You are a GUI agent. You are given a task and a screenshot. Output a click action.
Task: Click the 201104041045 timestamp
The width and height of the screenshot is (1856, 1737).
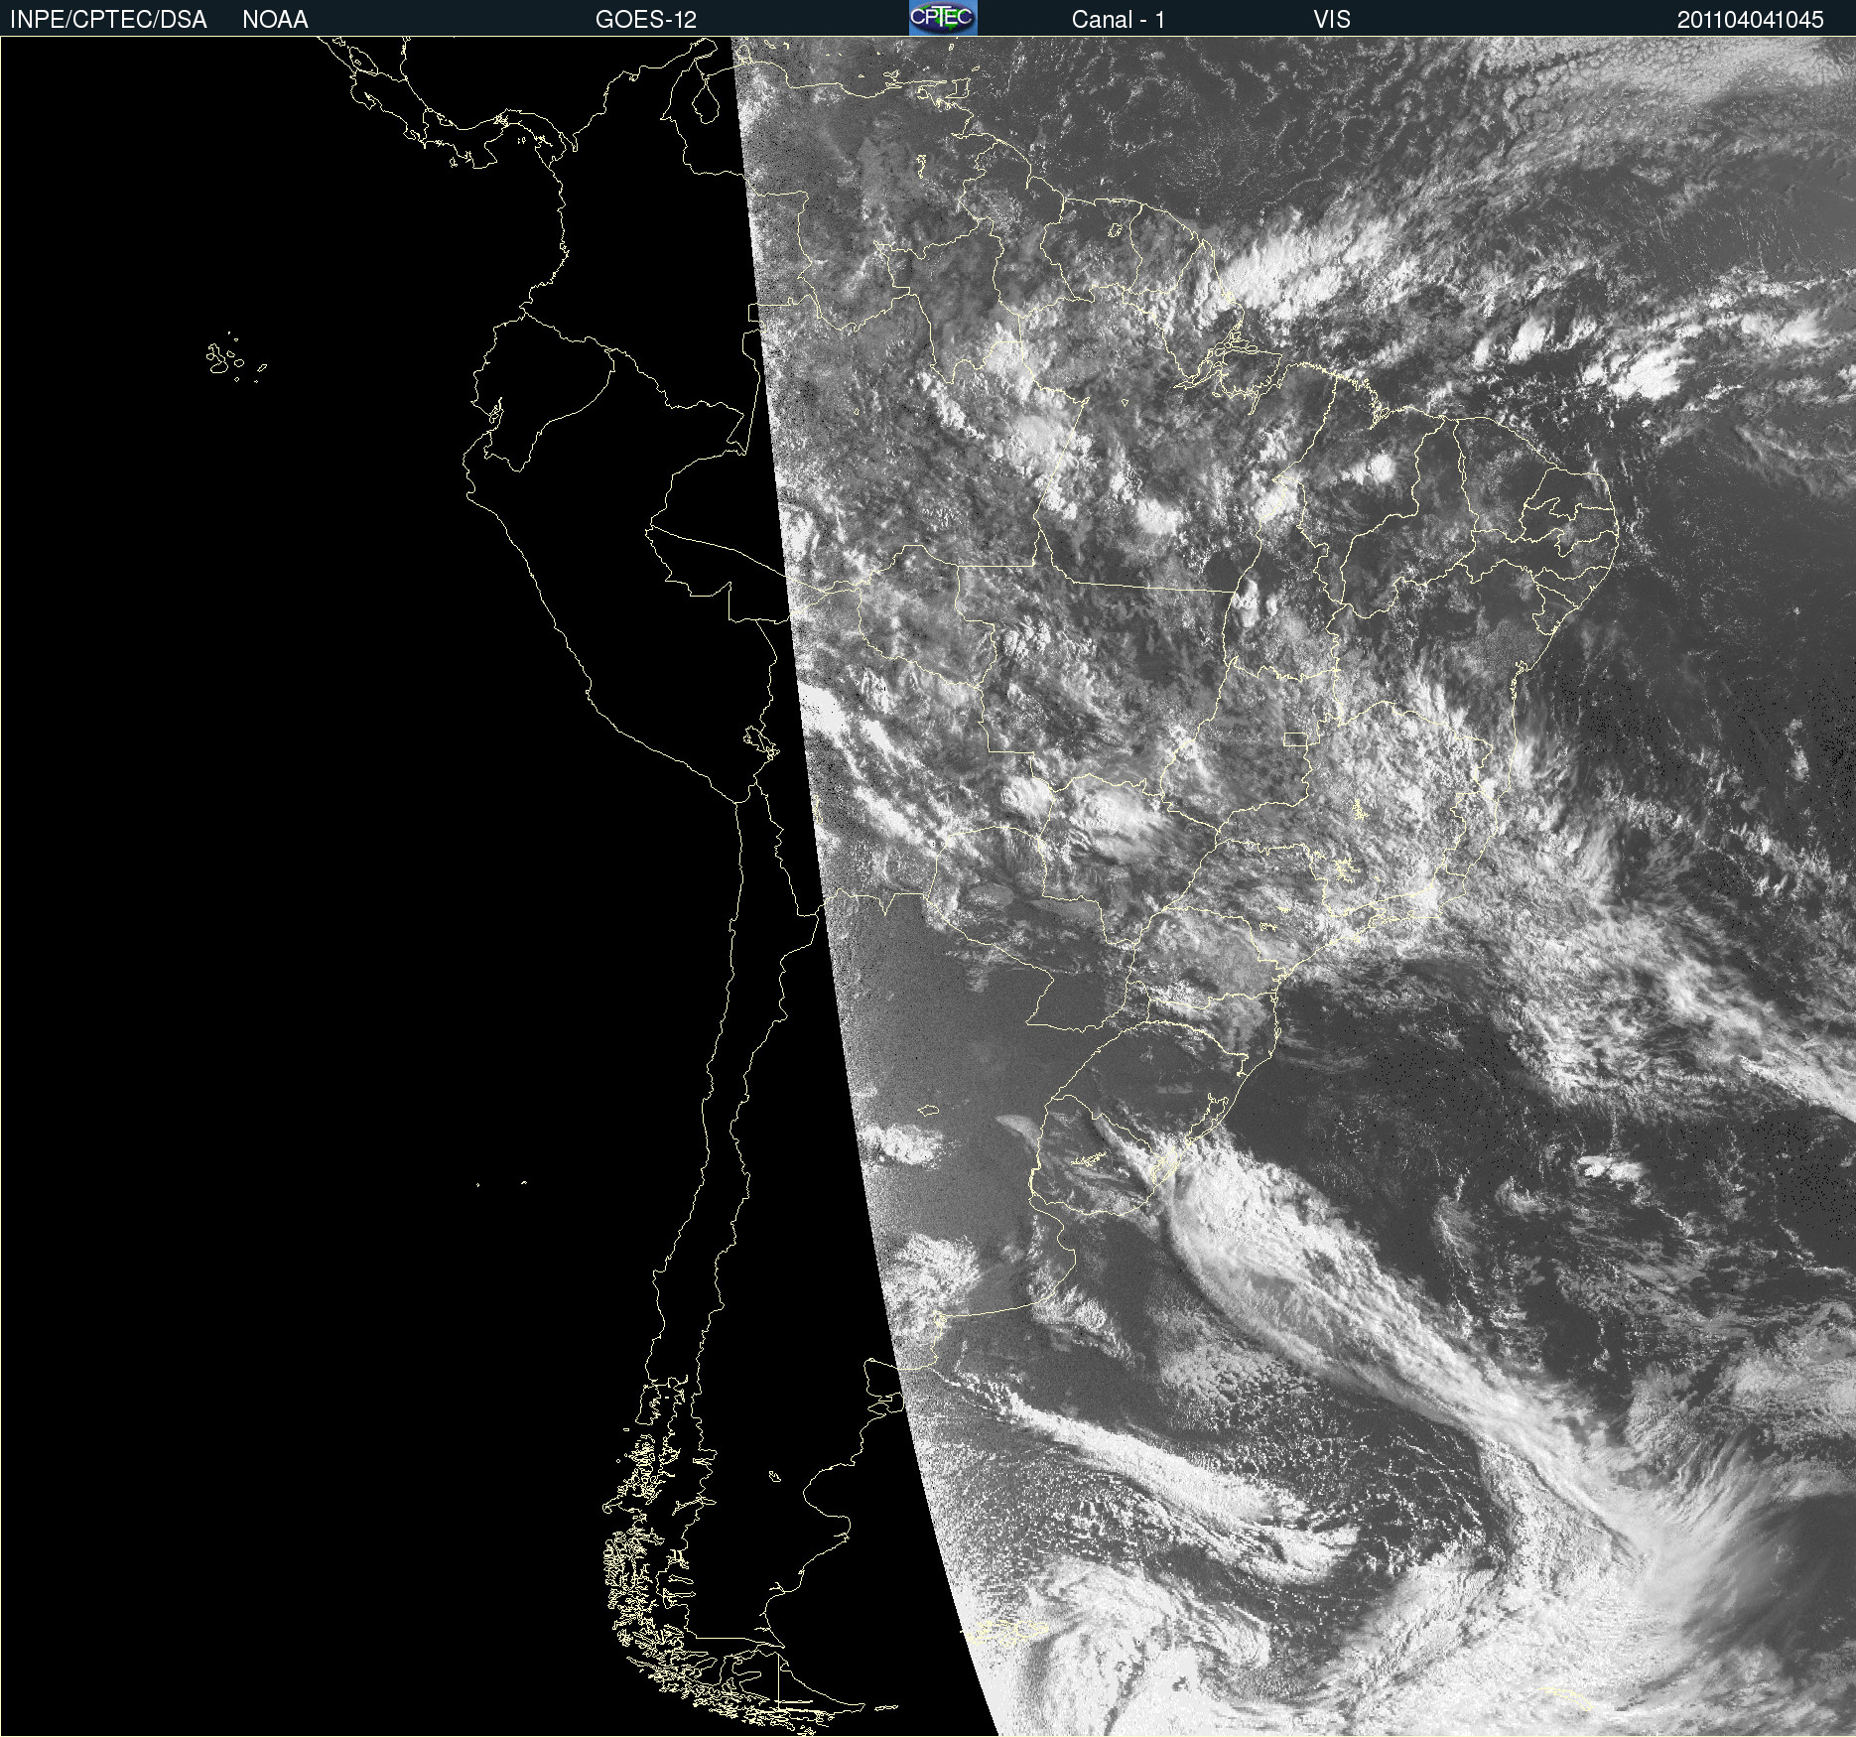(1750, 20)
